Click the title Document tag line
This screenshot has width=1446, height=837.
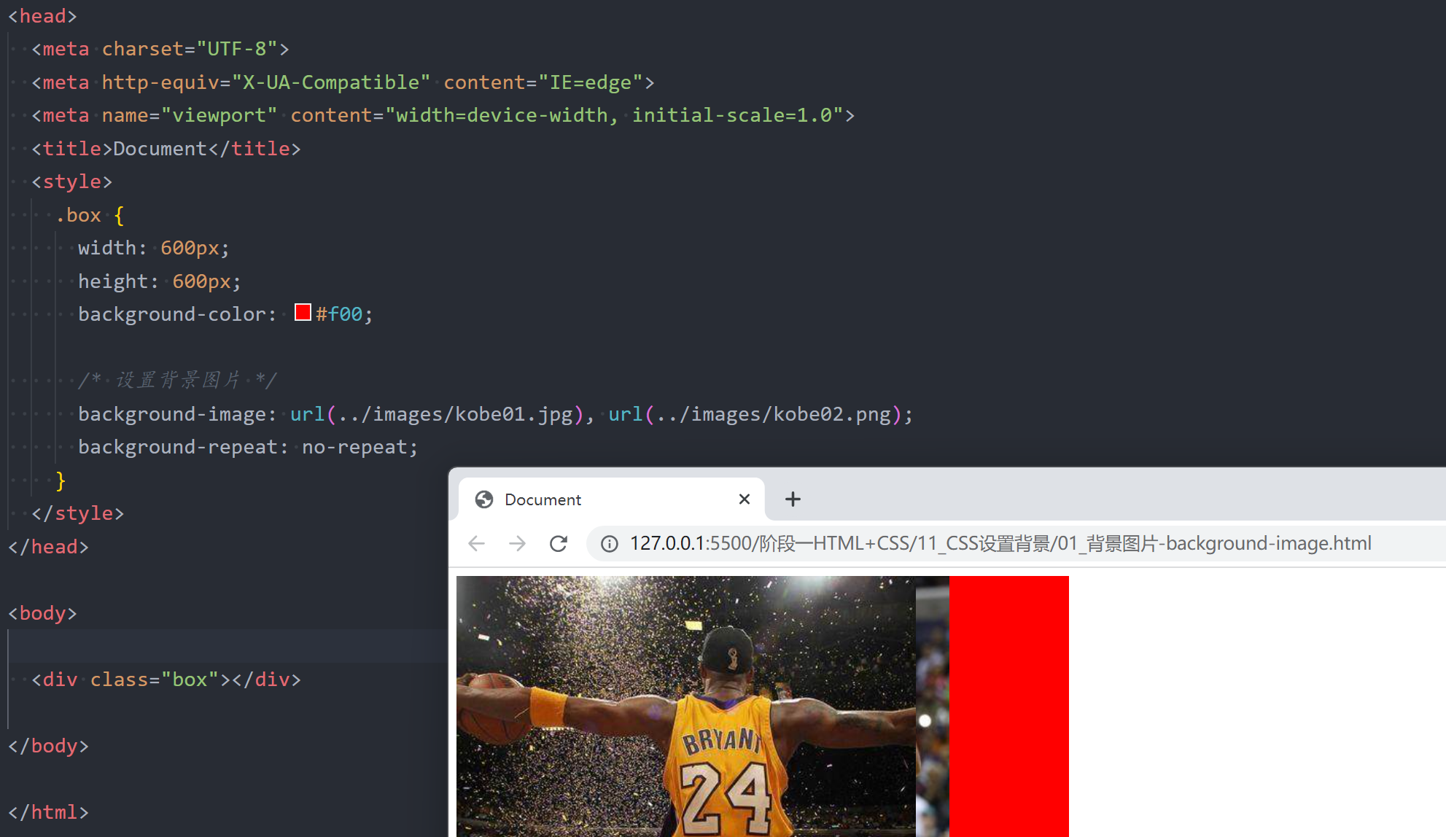166,149
